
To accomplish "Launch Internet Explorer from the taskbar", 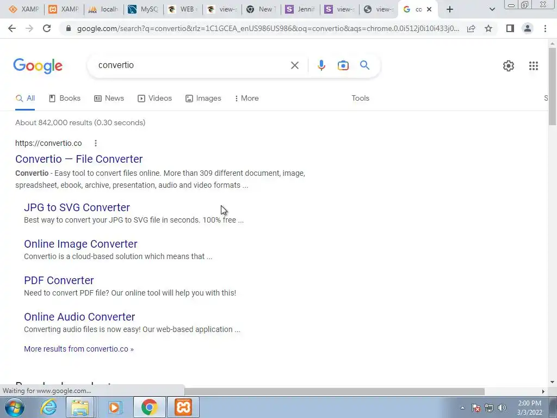I will (x=48, y=407).
